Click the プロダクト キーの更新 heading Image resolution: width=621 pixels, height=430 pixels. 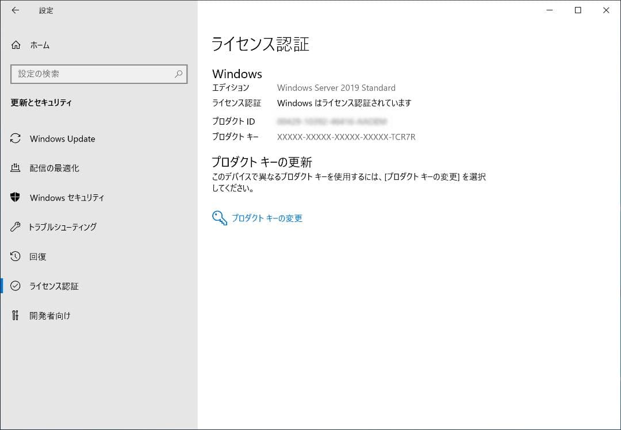262,162
